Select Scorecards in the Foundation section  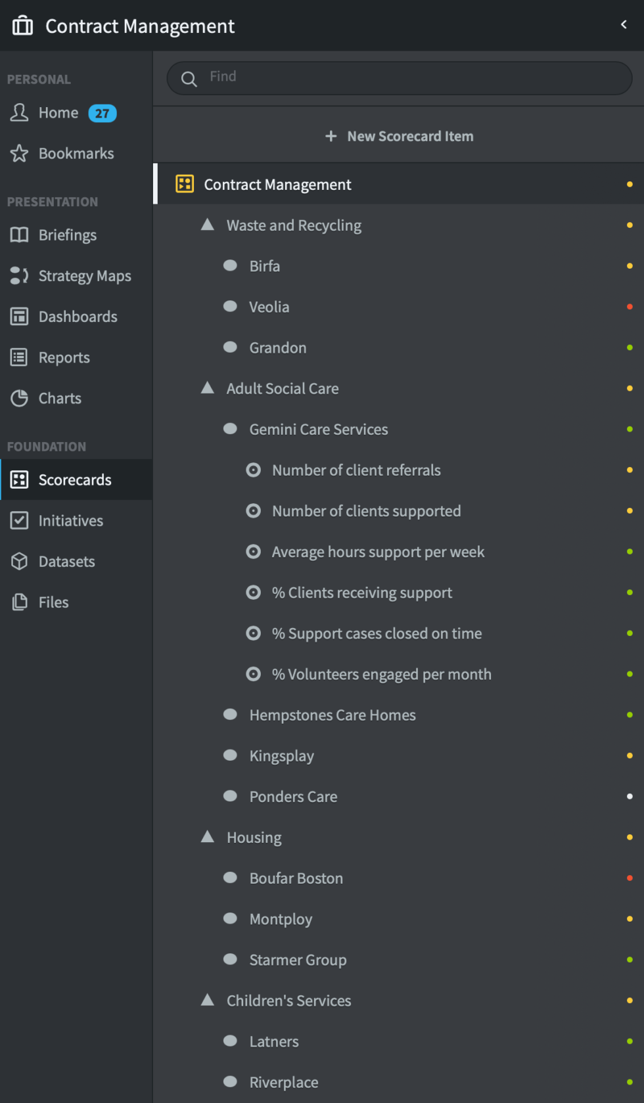pos(75,480)
